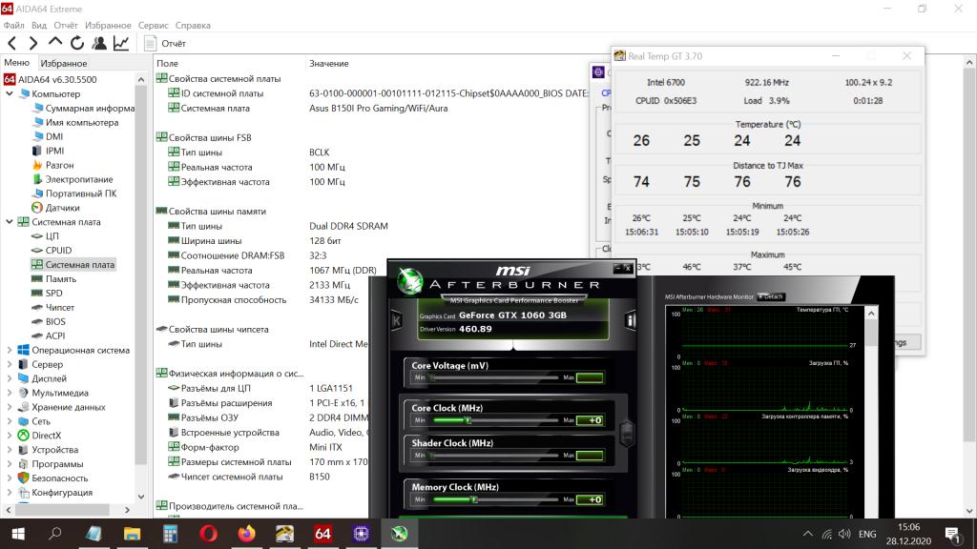Open the Afterburner info 'i' button
Screen dimensions: 977x549
[630, 320]
